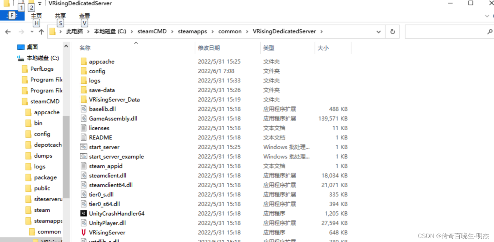Select the tier0_s.dll file icon

84,194
